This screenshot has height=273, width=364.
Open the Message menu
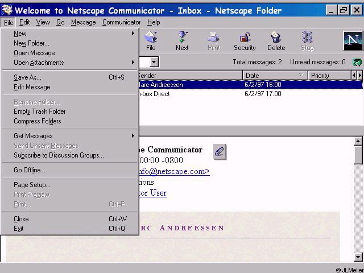click(x=84, y=22)
